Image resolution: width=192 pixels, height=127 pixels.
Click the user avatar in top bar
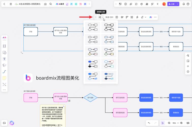pos(164,4)
